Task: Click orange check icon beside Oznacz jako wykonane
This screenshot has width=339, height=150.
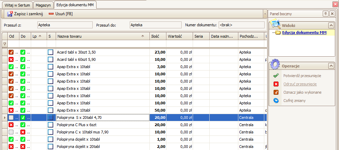Action: [276, 92]
